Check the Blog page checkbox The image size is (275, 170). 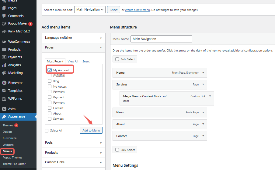[x=50, y=81]
